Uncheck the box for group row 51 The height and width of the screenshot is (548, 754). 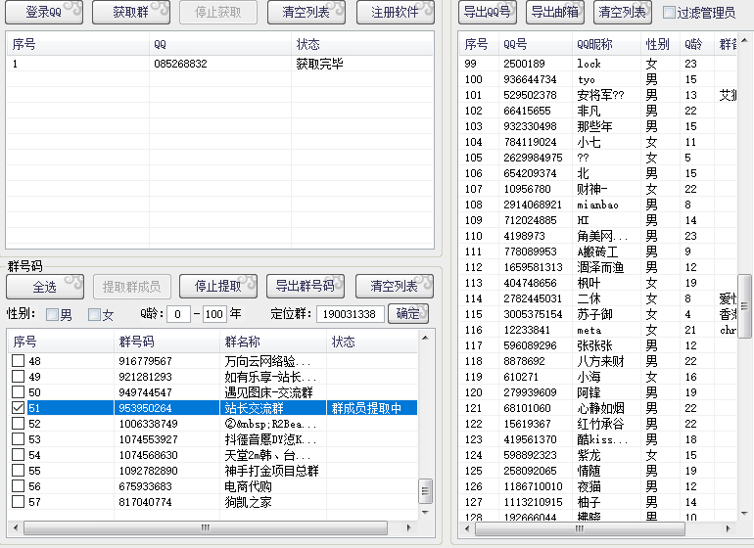(19, 408)
